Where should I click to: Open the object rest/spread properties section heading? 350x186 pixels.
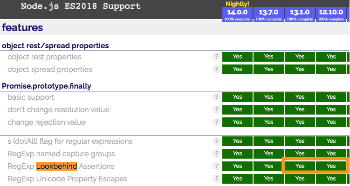pos(55,45)
